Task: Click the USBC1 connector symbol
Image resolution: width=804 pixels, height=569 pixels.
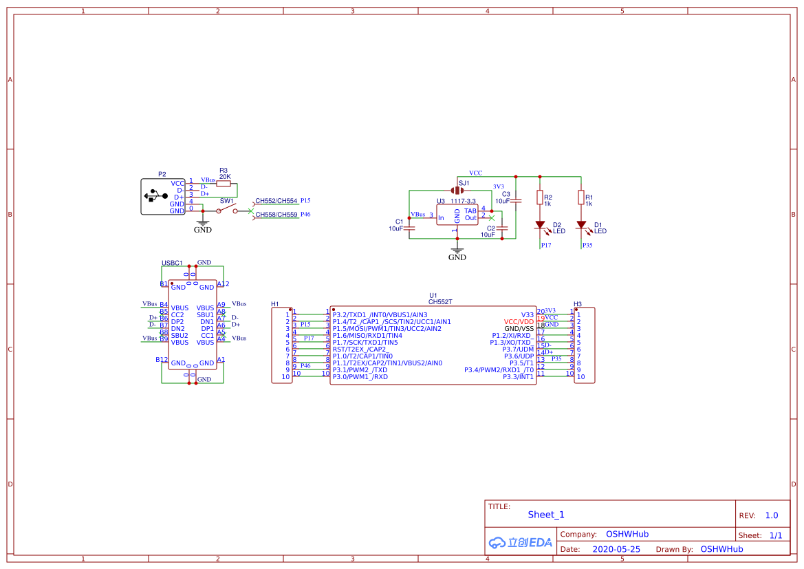Action: click(193, 325)
